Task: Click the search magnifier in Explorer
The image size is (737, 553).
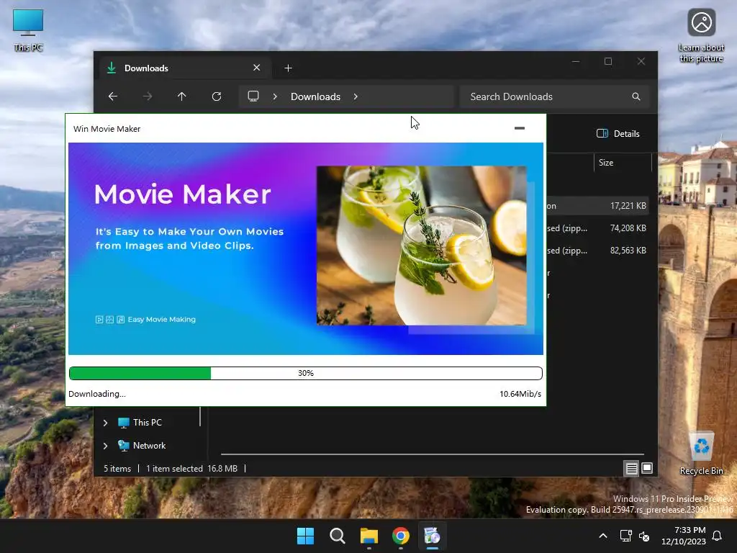Action: [x=636, y=96]
